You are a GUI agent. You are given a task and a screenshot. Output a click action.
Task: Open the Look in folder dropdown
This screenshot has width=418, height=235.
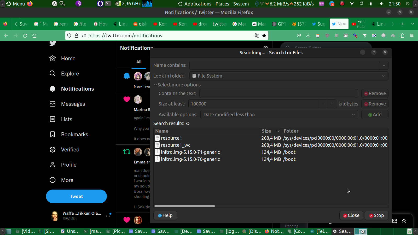[289, 76]
